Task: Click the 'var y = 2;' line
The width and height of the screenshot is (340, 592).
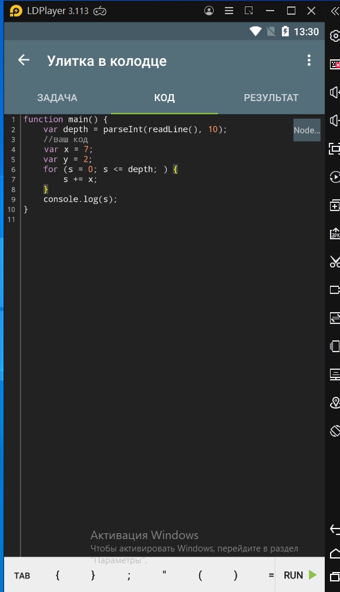Action: point(68,159)
